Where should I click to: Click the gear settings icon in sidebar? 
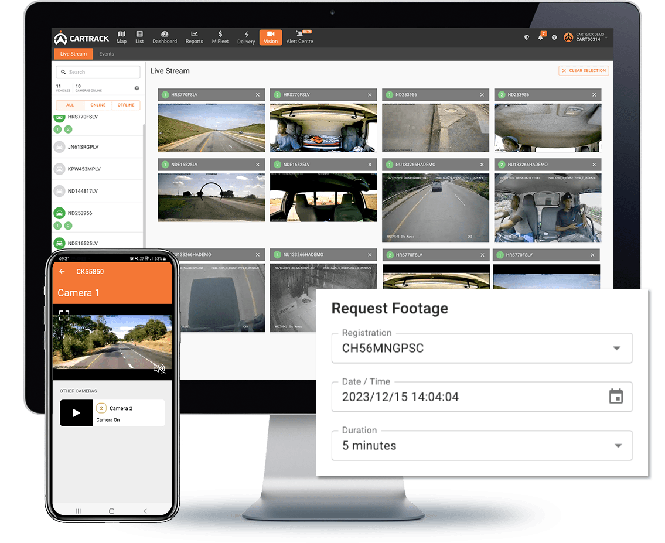tap(137, 88)
